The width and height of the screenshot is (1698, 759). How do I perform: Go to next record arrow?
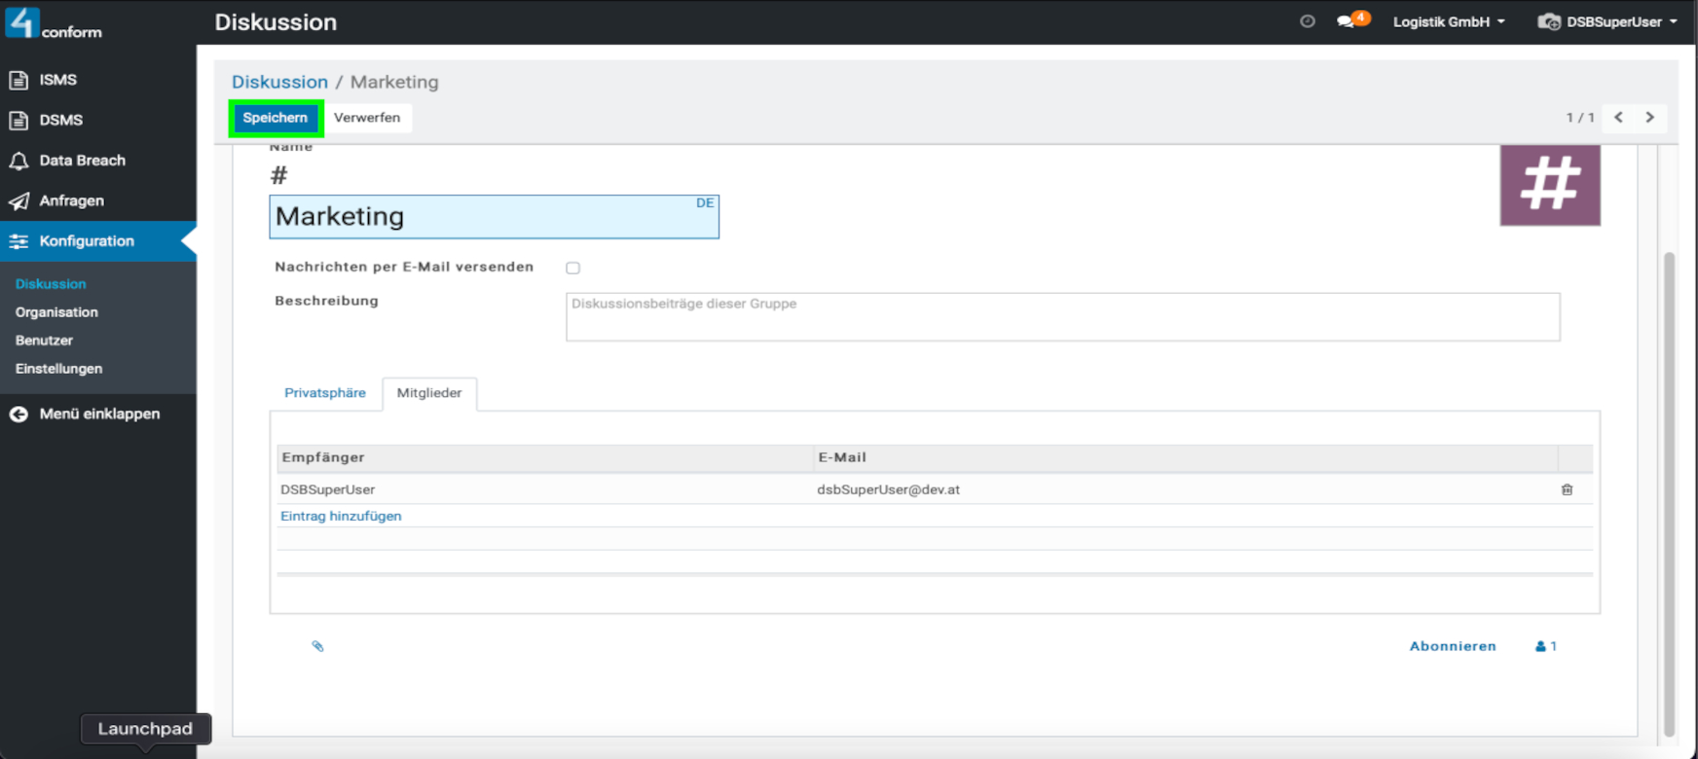point(1649,118)
